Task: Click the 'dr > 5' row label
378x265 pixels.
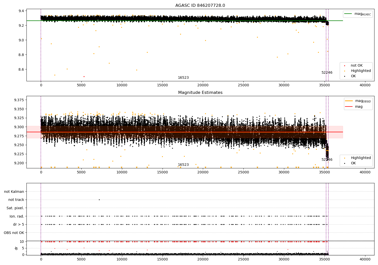Action: 18,224
